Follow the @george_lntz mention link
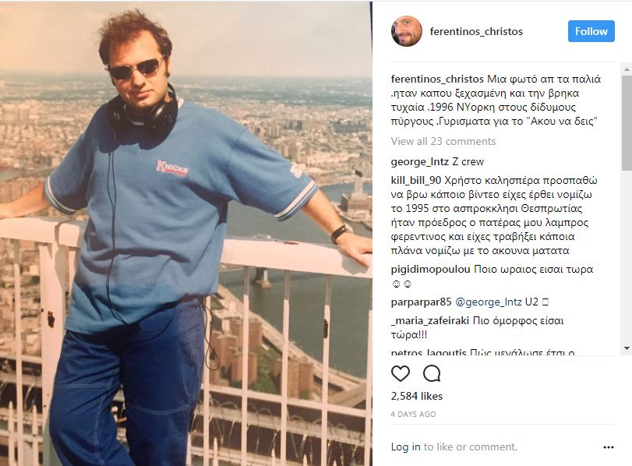The width and height of the screenshot is (632, 466). coord(488,302)
